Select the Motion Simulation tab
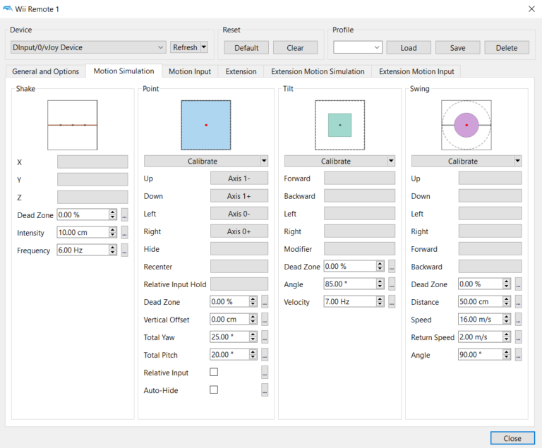The image size is (542, 448). 124,71
